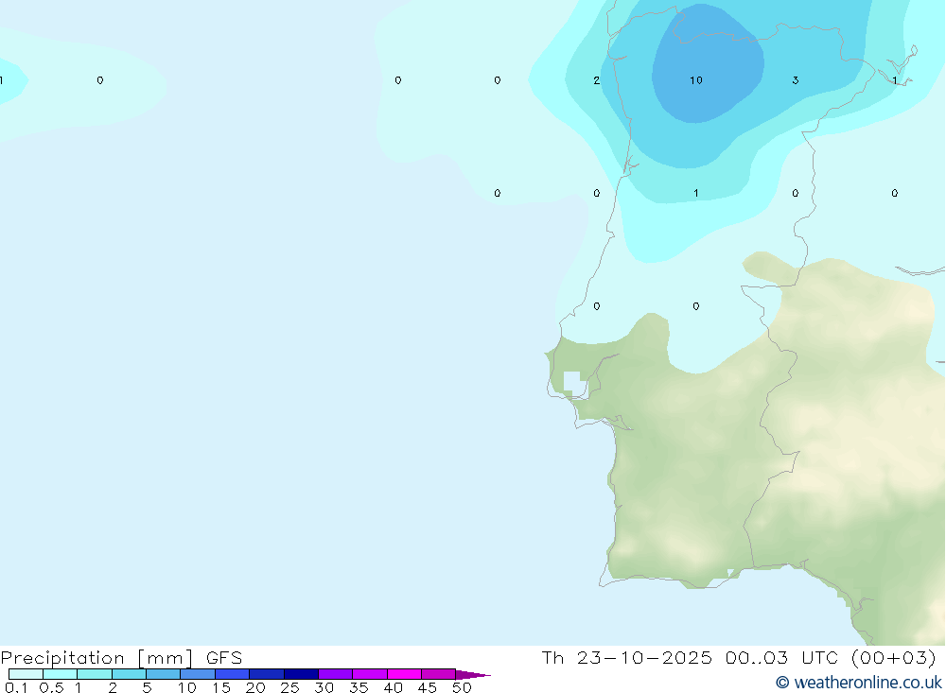946x693 pixels.
Task: Select the 35–40 mm legend color box
Action: click(x=370, y=674)
